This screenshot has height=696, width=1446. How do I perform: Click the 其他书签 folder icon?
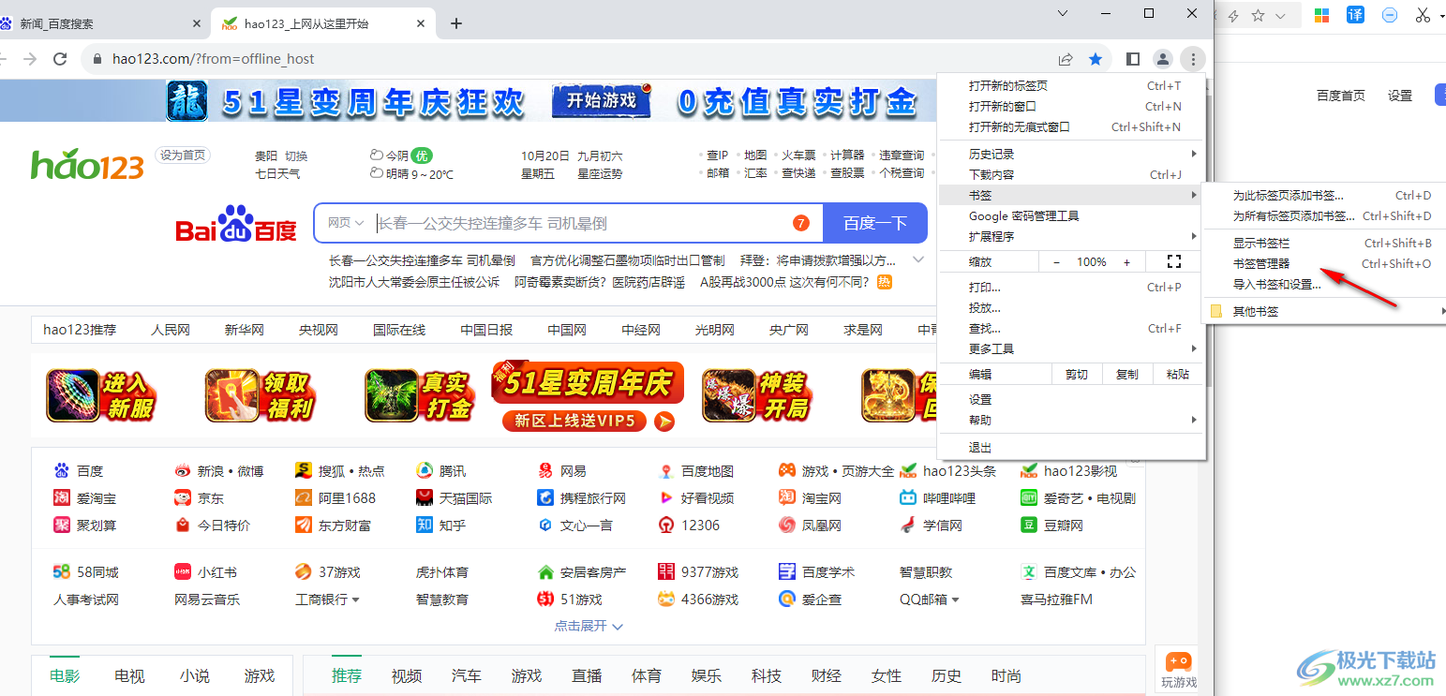1216,311
